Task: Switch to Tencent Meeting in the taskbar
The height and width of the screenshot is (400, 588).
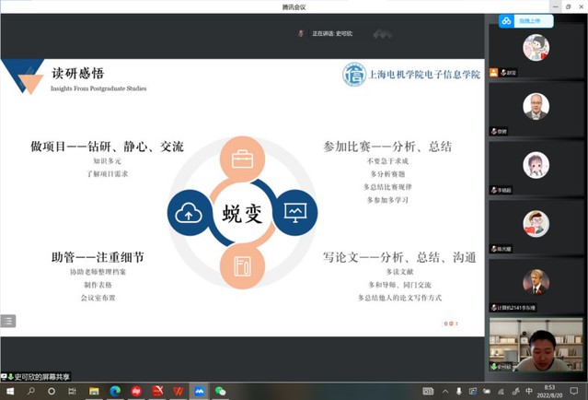Action: click(x=200, y=392)
